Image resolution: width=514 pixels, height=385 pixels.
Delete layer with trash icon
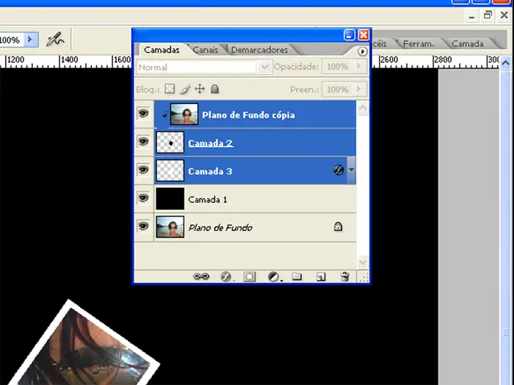point(344,276)
